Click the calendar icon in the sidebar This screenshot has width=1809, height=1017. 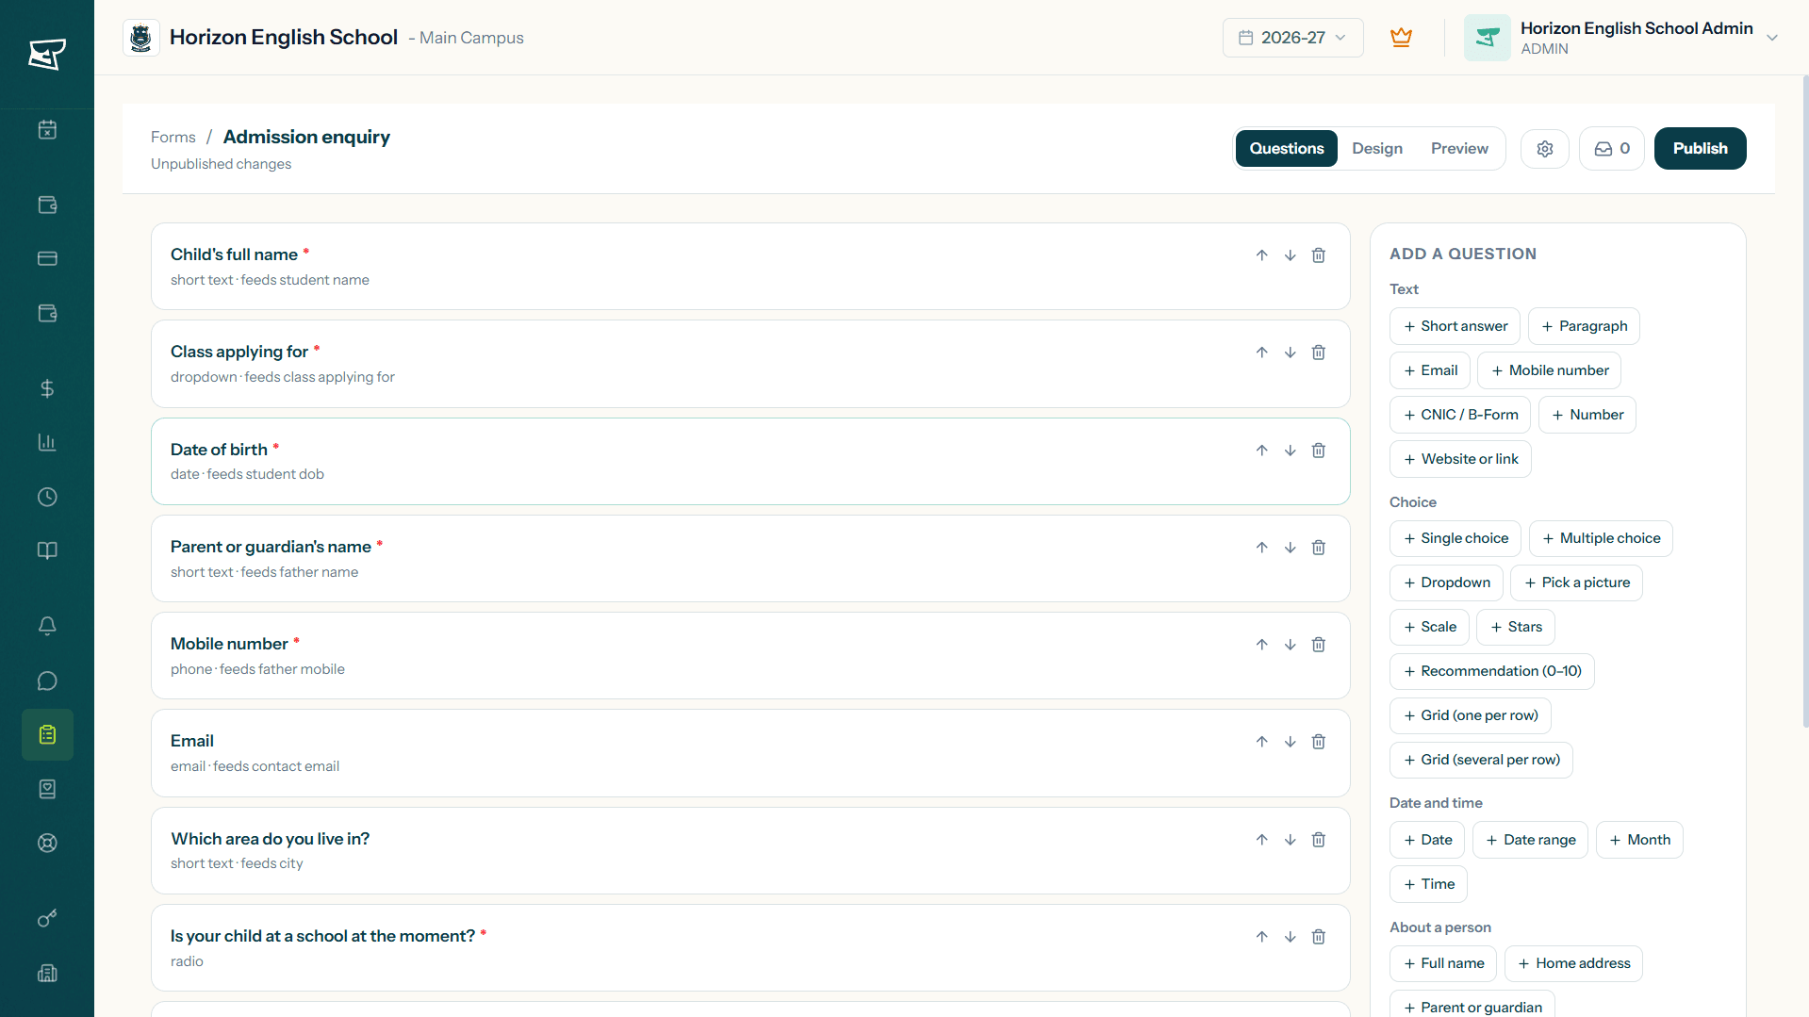point(47,130)
